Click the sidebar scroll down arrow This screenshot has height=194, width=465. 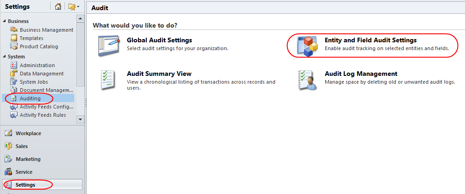click(x=80, y=119)
